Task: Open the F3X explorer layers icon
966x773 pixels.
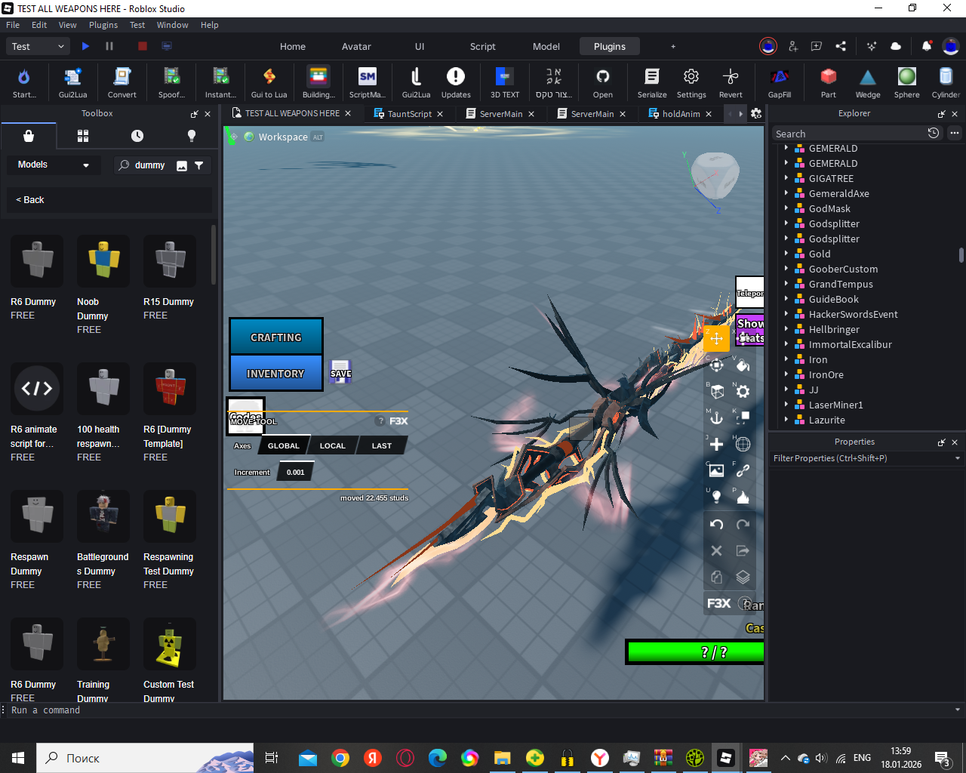Action: [x=743, y=577]
